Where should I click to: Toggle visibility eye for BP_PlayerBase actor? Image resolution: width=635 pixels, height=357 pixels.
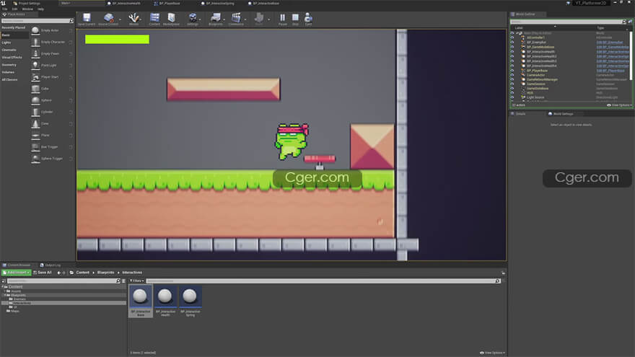click(x=512, y=71)
